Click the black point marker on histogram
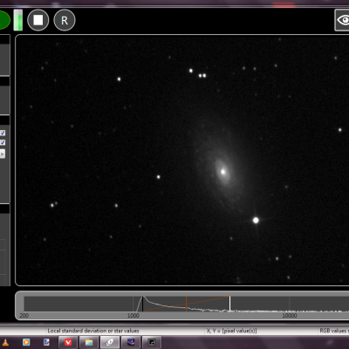349x349 pixels. [142, 304]
